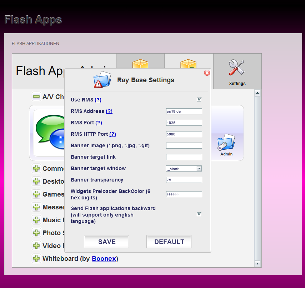305x288 pixels.
Task: Open the Settings wrench and screwdriver icon
Action: 237,68
